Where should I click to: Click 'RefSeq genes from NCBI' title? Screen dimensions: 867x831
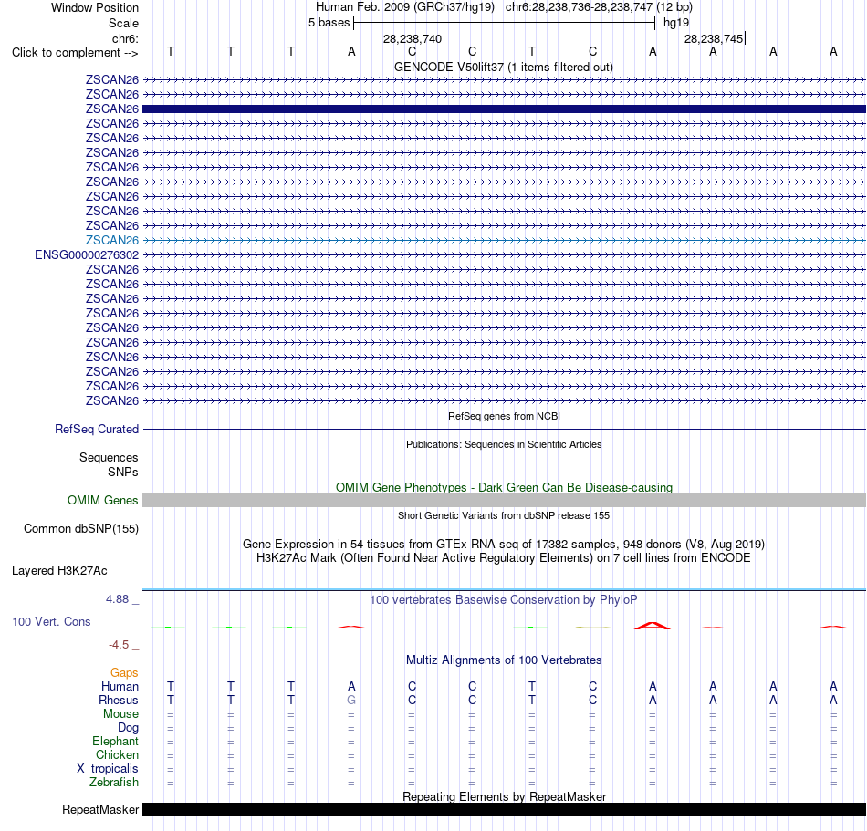pyautogui.click(x=505, y=416)
